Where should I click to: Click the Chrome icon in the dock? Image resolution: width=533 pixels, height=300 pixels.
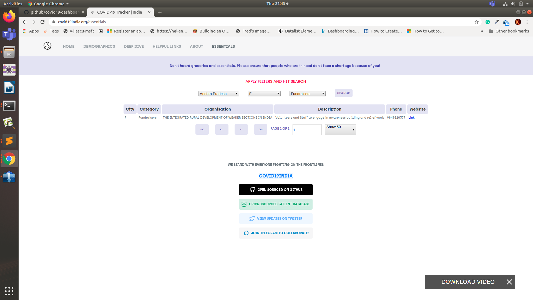click(9, 159)
